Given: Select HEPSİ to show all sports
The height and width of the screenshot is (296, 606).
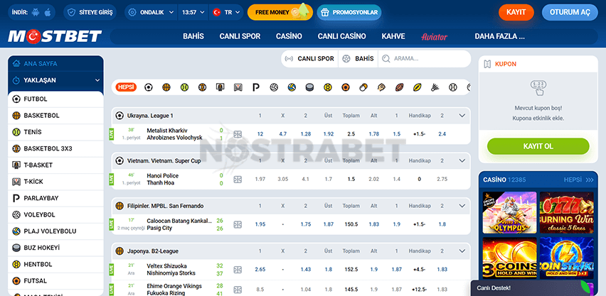Looking at the screenshot, I should point(127,87).
